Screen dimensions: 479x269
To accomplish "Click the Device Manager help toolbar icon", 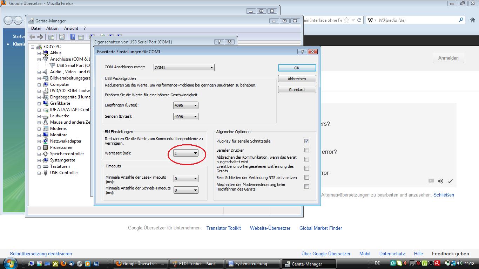I will (x=73, y=37).
